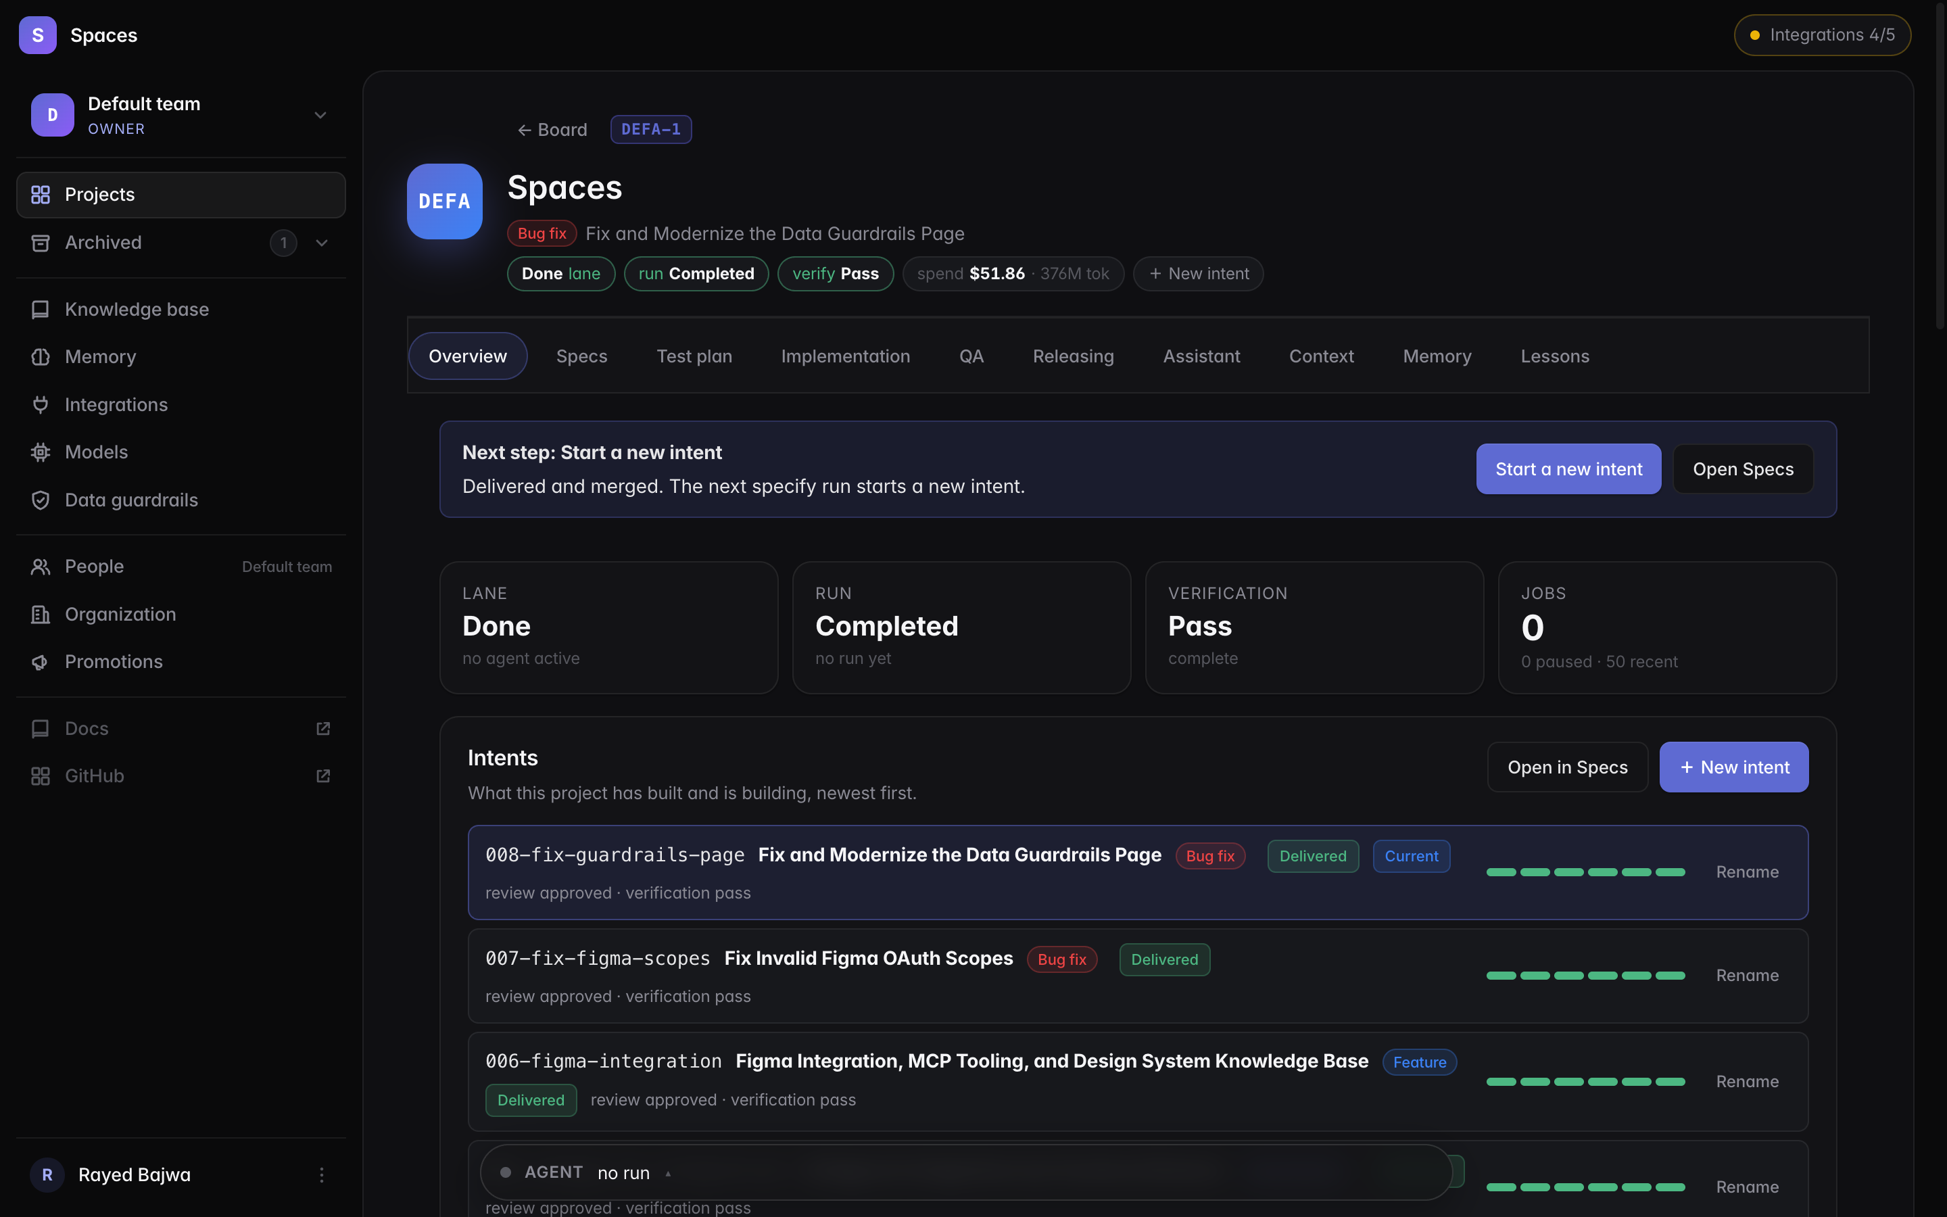Open the user menu three-dots icon
1947x1217 pixels.
click(321, 1175)
